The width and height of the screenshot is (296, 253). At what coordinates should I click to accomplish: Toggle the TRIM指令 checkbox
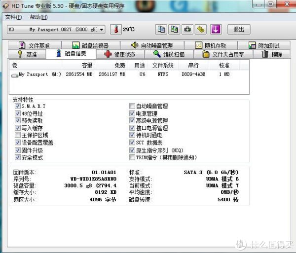[132, 157]
